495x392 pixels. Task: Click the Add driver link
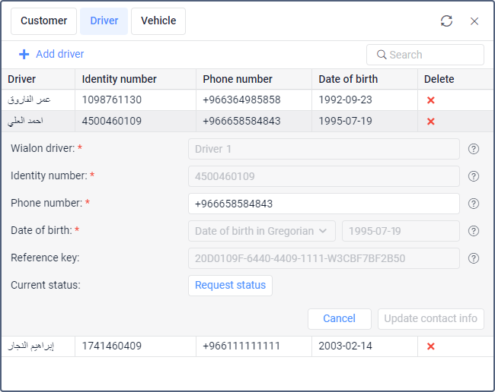click(52, 55)
